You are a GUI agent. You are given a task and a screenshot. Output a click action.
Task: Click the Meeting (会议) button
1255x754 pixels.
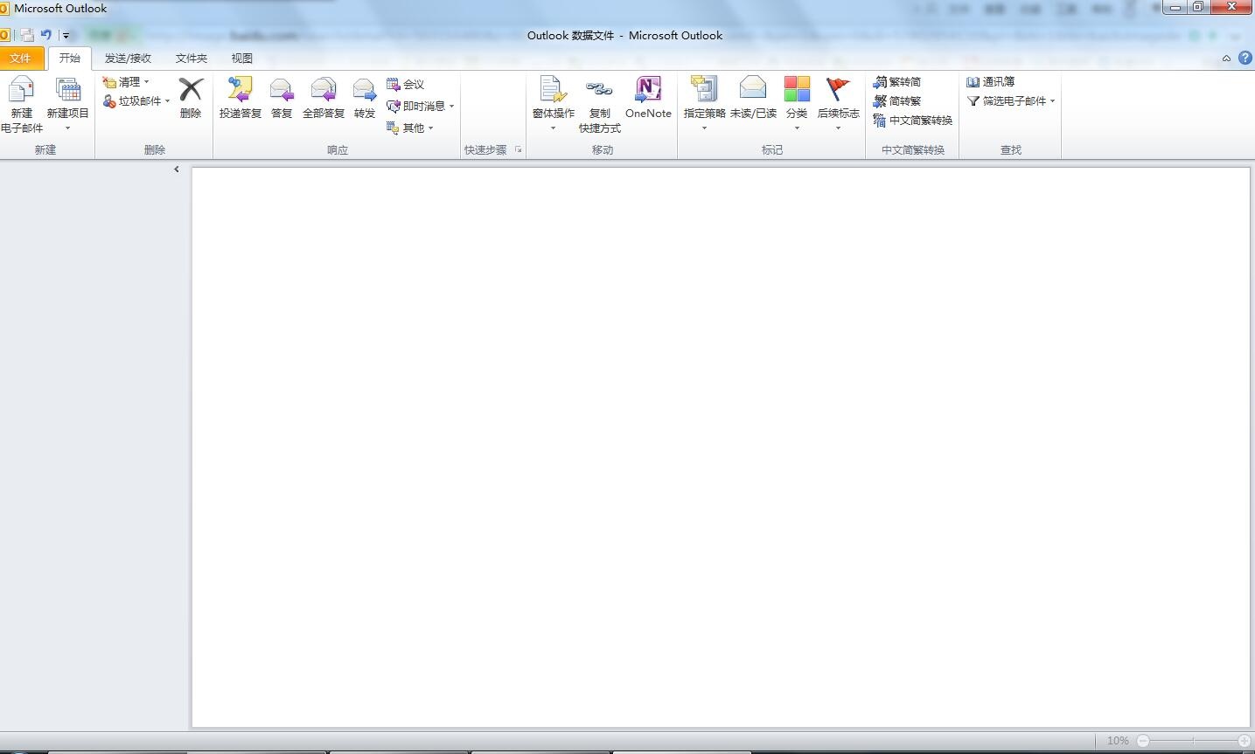(406, 85)
